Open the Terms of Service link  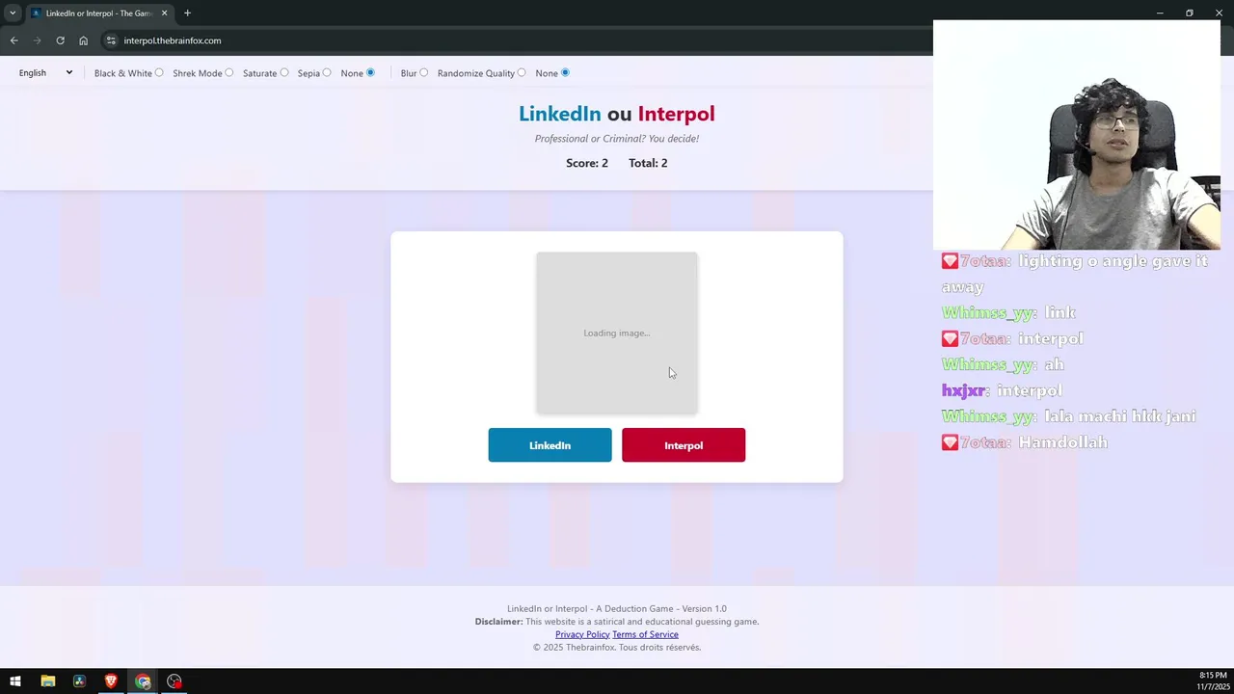pos(645,634)
